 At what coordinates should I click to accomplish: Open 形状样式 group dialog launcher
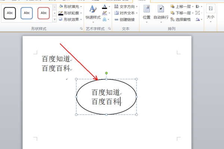[x=81, y=29]
